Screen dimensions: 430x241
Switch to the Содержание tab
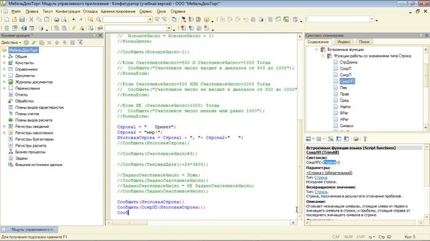pos(318,42)
